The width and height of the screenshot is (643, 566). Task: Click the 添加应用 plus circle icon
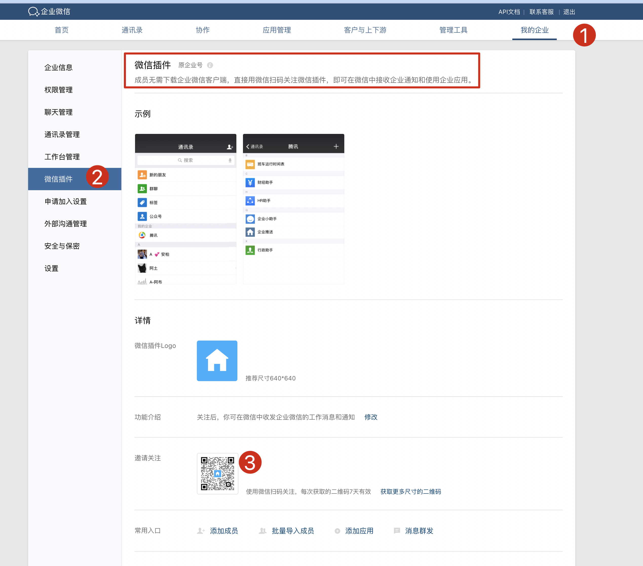click(x=337, y=531)
